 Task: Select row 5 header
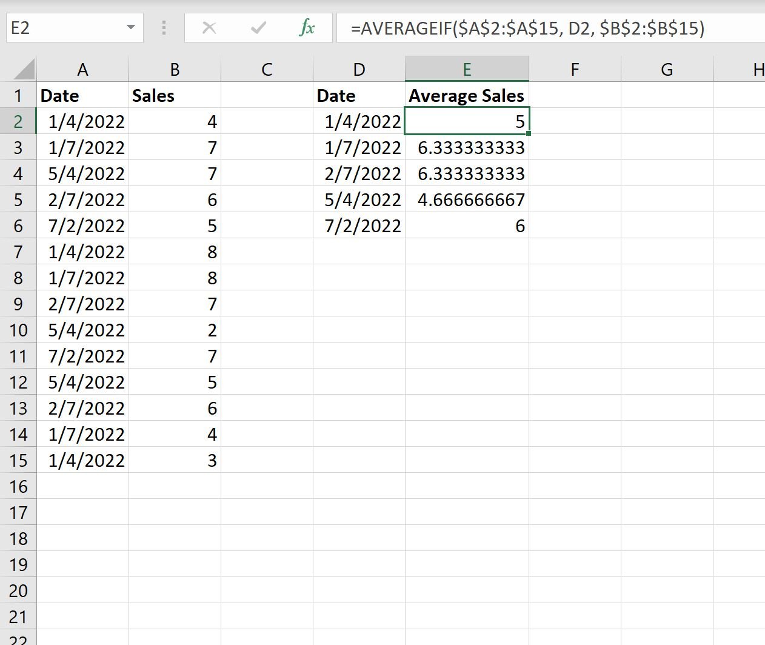(x=18, y=199)
